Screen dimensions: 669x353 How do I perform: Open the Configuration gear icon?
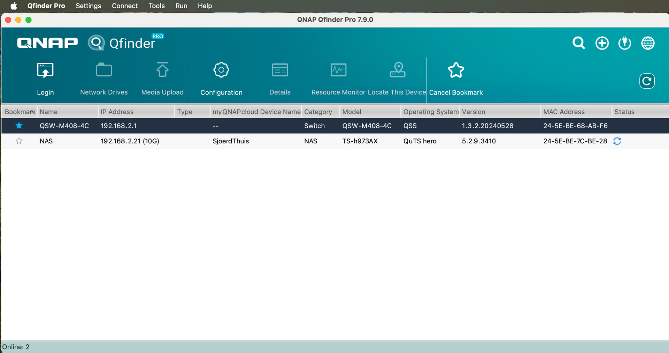pos(221,70)
